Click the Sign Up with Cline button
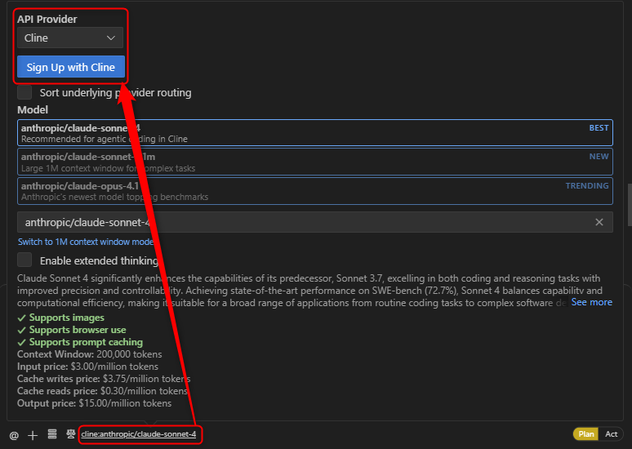The image size is (632, 449). pyautogui.click(x=70, y=67)
